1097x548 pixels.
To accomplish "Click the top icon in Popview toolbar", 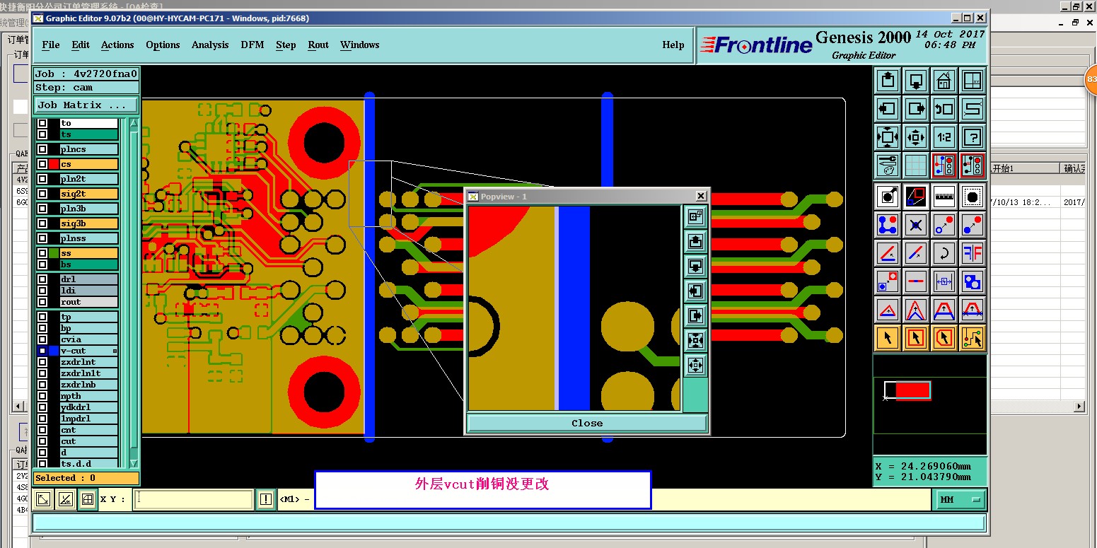I will pos(695,217).
